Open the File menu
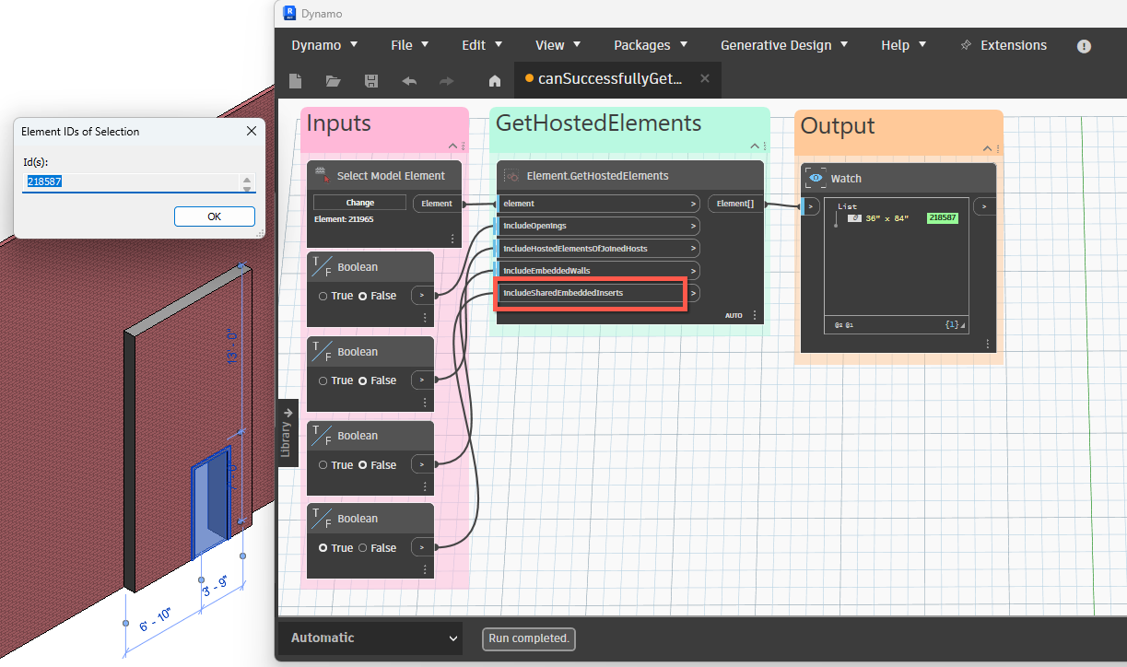 [409, 45]
